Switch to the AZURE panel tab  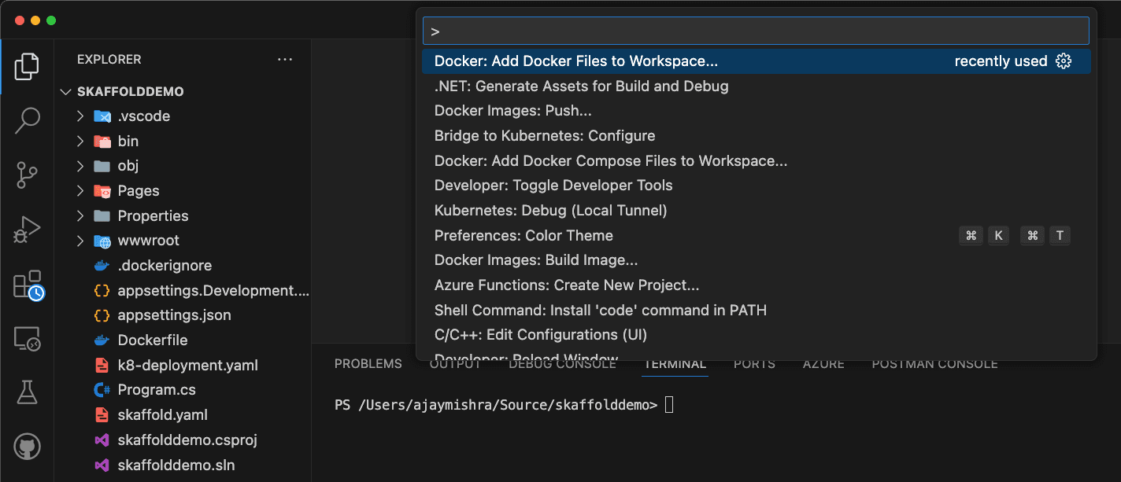pos(823,364)
